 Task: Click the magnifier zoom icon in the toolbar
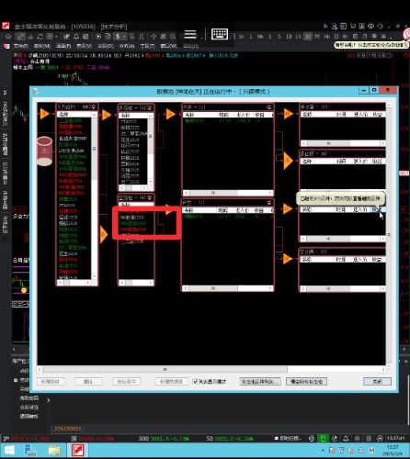coord(173,37)
